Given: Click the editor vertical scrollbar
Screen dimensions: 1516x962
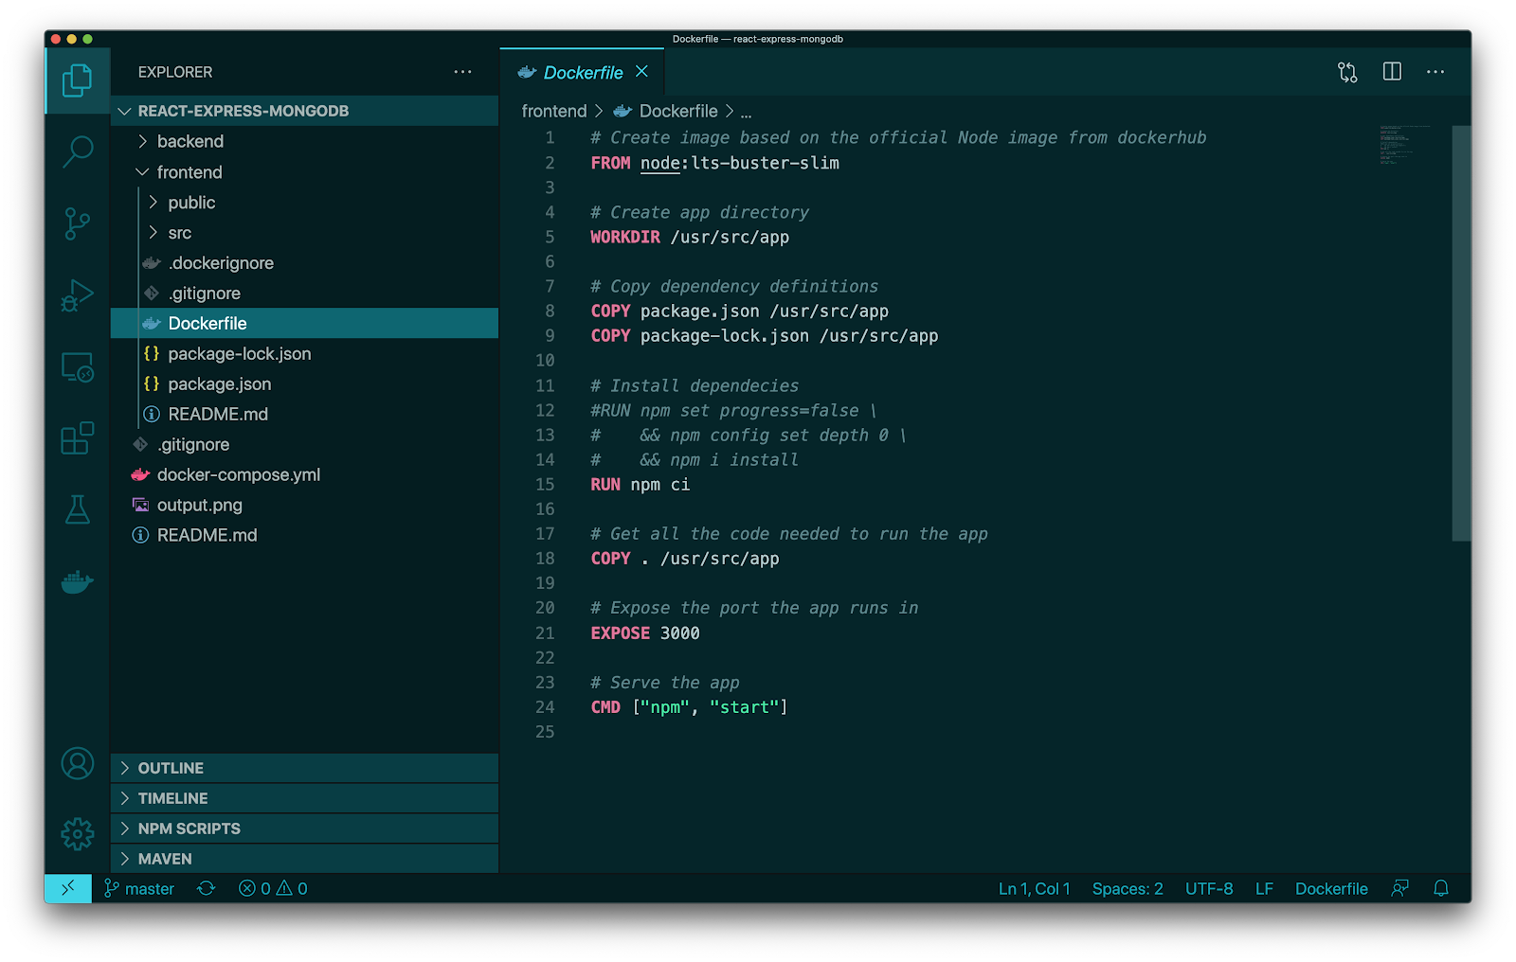Looking at the screenshot, I should coord(1460,331).
